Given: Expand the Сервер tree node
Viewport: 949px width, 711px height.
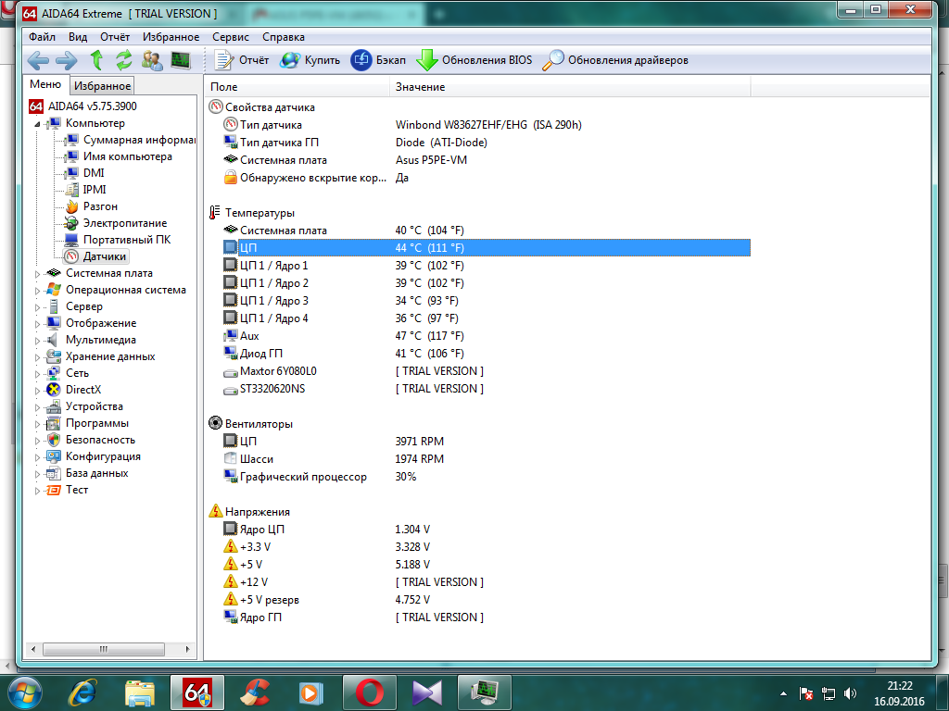Looking at the screenshot, I should 37,307.
